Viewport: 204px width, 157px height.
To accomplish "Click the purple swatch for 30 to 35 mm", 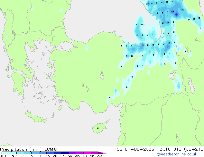I will (72, 153).
